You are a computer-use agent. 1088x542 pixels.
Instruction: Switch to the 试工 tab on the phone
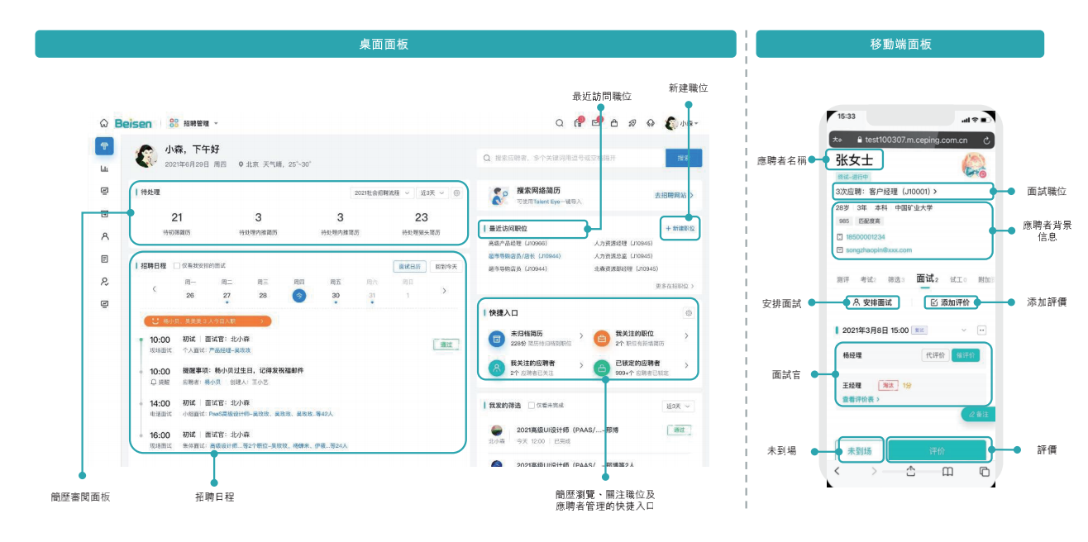coord(958,279)
